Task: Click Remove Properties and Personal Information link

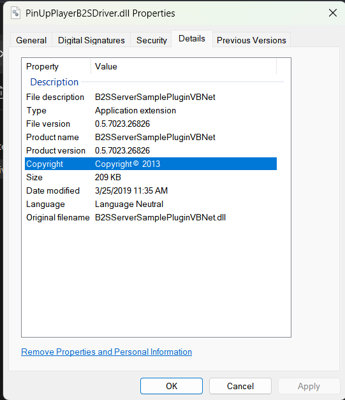Action: click(106, 352)
